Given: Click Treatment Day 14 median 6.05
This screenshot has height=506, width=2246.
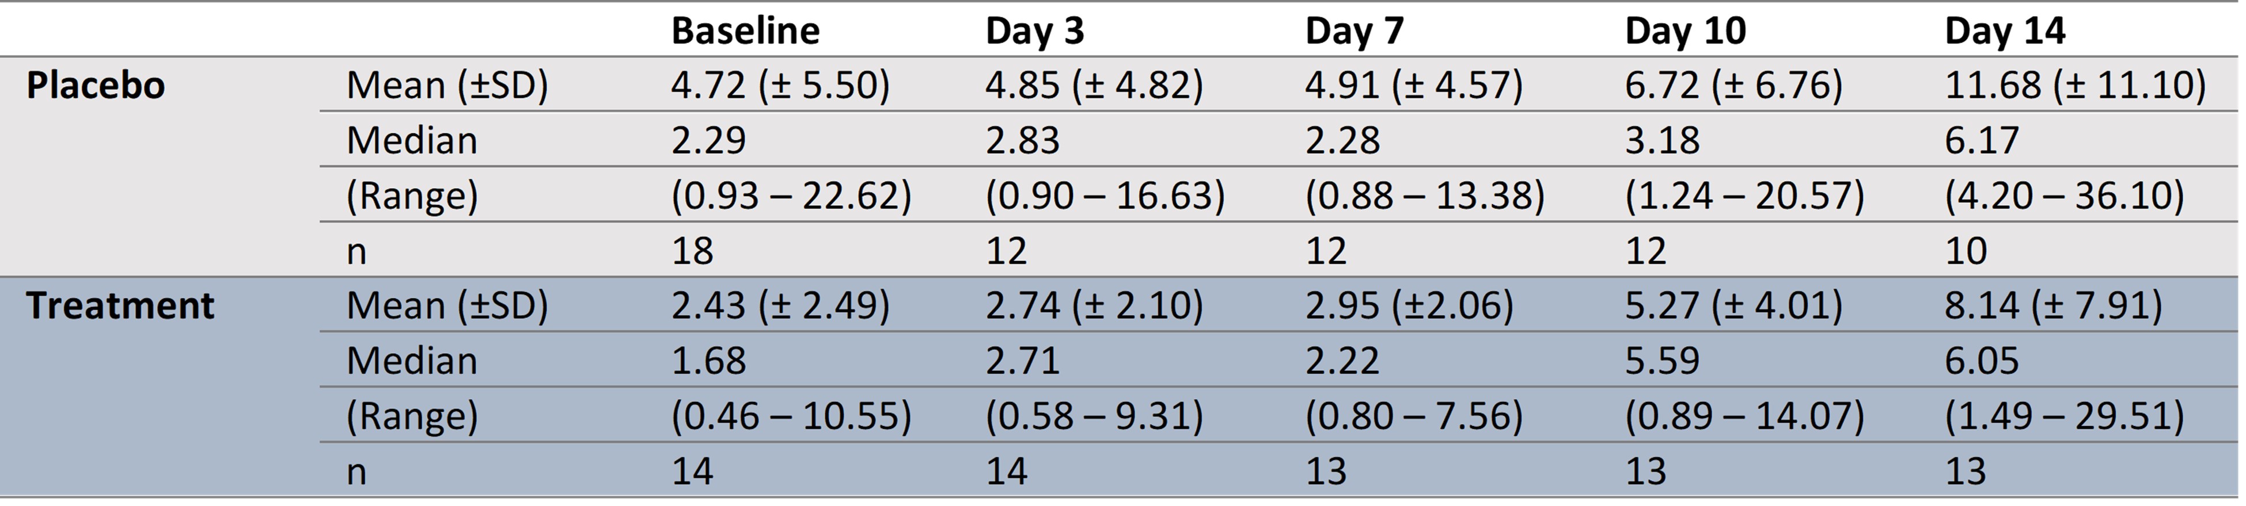Looking at the screenshot, I should click(1981, 361).
